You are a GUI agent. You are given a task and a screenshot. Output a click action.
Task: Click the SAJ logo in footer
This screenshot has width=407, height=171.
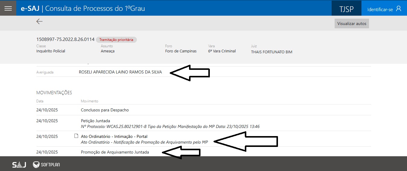pyautogui.click(x=19, y=165)
